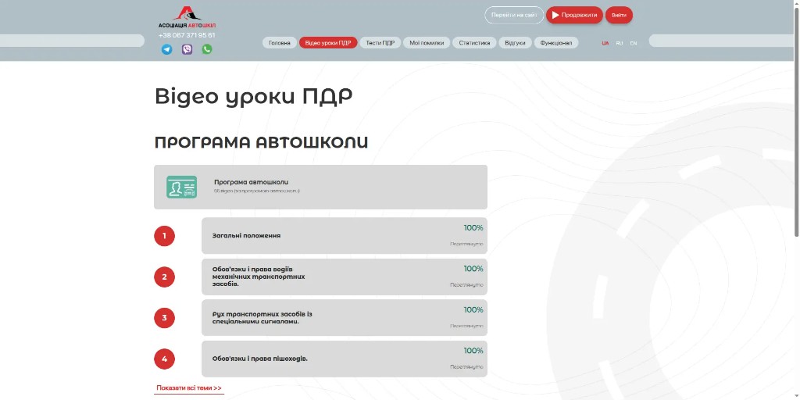Image resolution: width=800 pixels, height=400 pixels.
Task: Go to the Головна menu item
Action: click(280, 43)
